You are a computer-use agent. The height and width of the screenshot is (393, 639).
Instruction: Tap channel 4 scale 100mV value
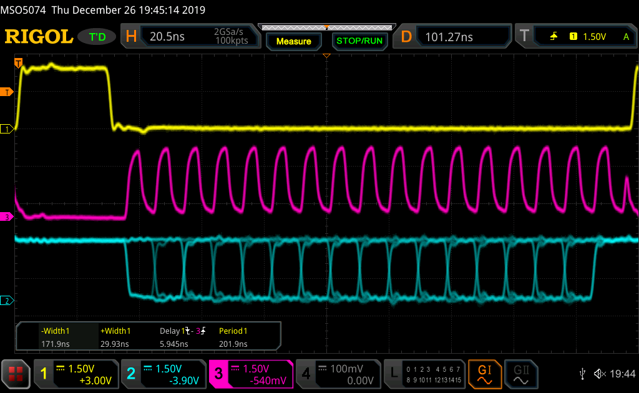tap(346, 369)
